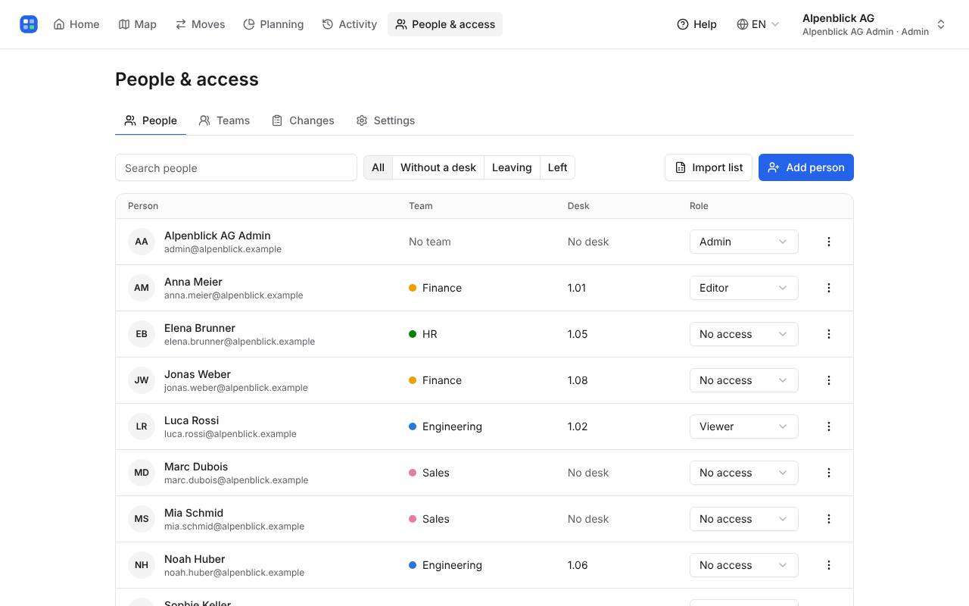Show all people with the All filter
This screenshot has width=969, height=606.
tap(379, 167)
